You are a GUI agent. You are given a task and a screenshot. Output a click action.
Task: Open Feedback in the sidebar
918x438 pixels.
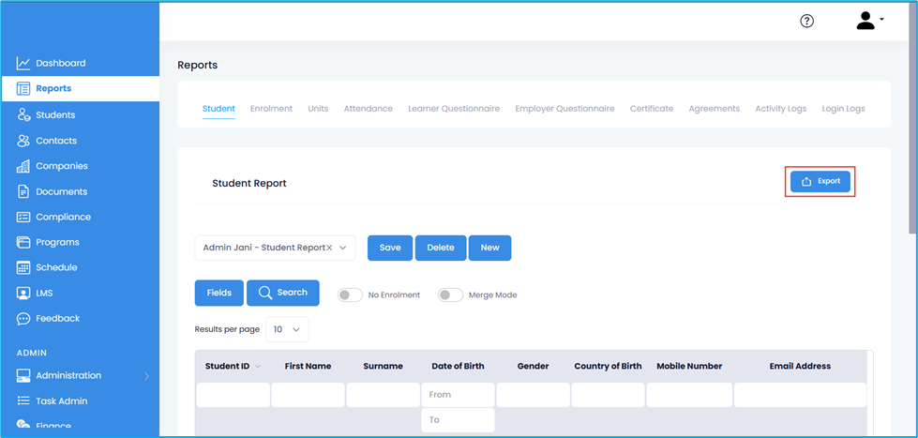coord(57,319)
